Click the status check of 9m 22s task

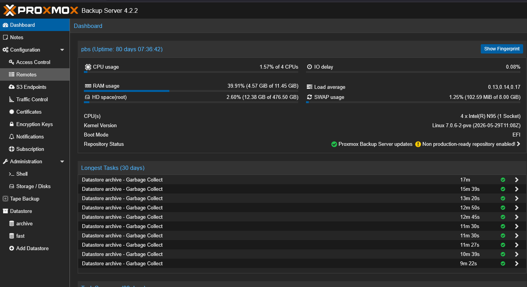(503, 263)
